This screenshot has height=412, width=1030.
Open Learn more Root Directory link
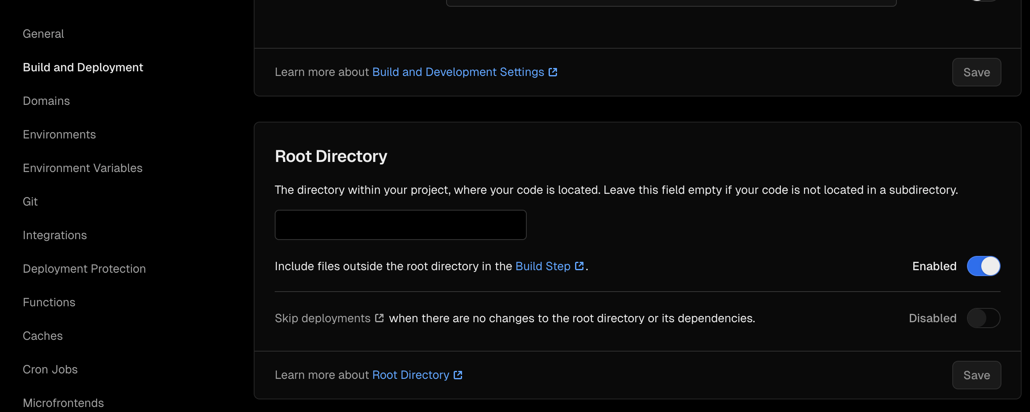[410, 375]
